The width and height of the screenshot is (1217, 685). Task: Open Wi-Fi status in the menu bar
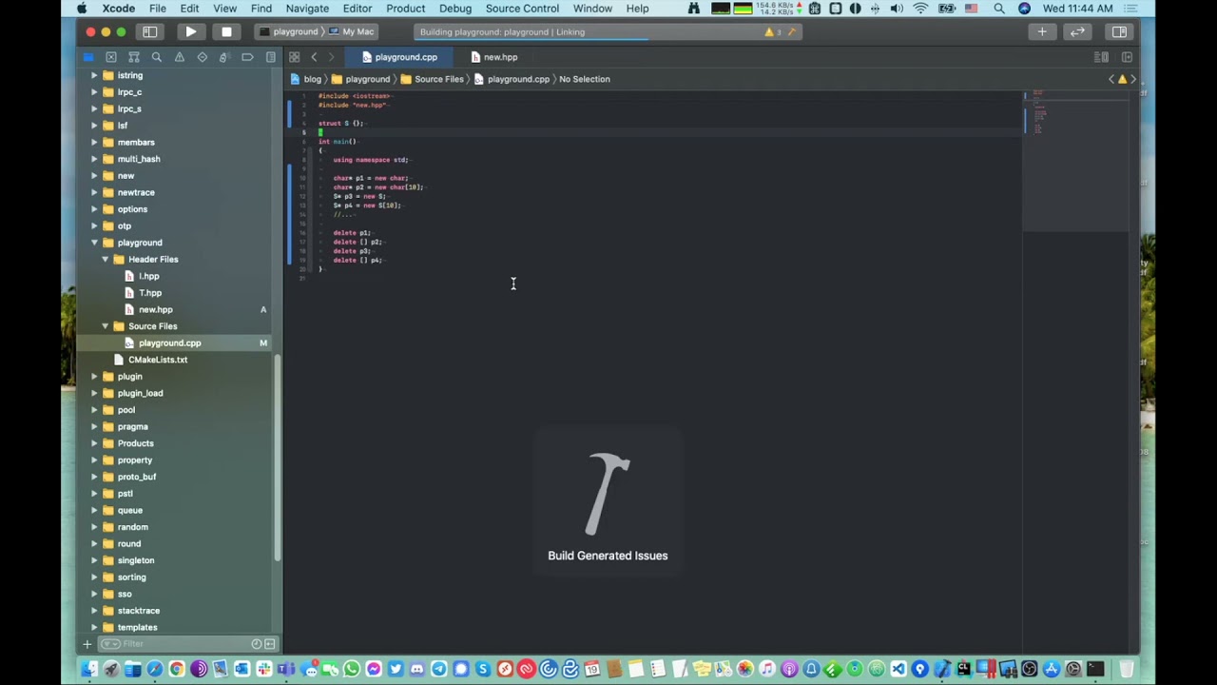tap(920, 9)
